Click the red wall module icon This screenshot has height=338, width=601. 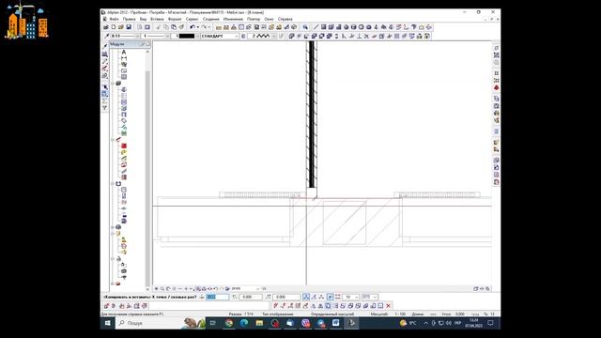(x=124, y=146)
